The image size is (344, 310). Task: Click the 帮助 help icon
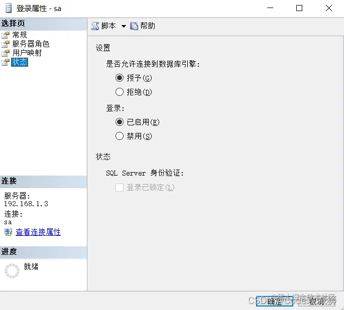134,26
